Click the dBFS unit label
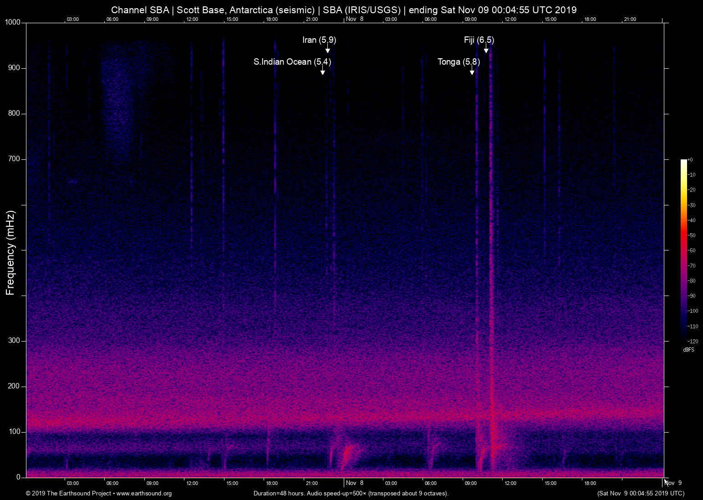This screenshot has width=703, height=500. (x=688, y=350)
